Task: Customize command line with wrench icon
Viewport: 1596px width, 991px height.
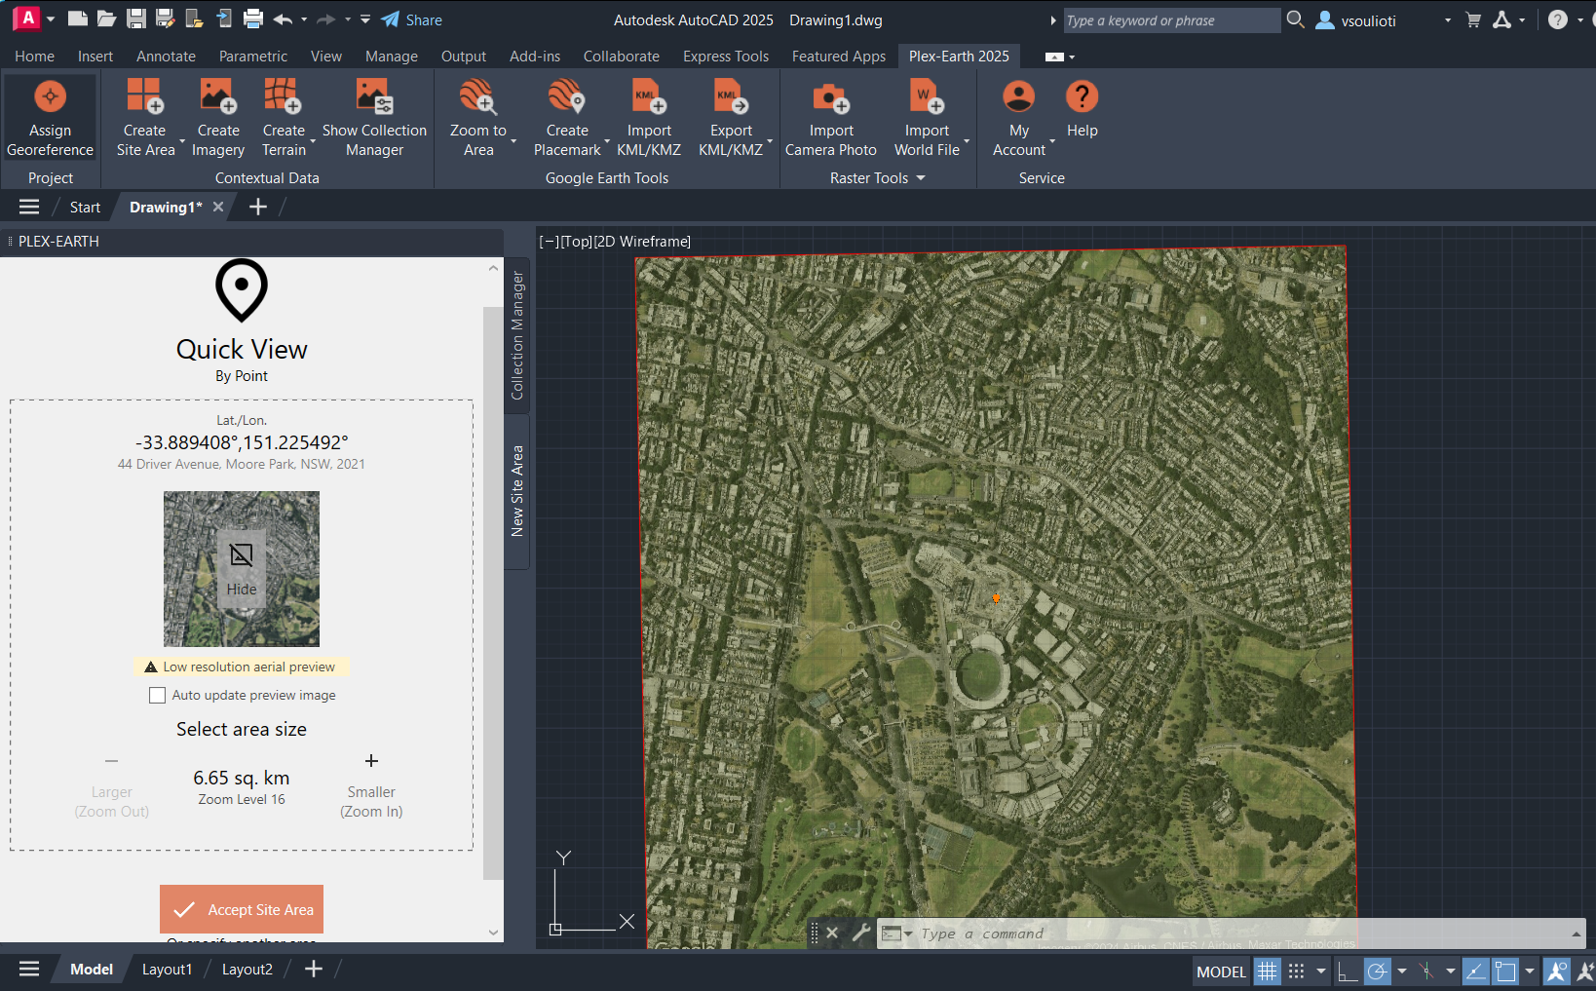Action: tap(861, 933)
